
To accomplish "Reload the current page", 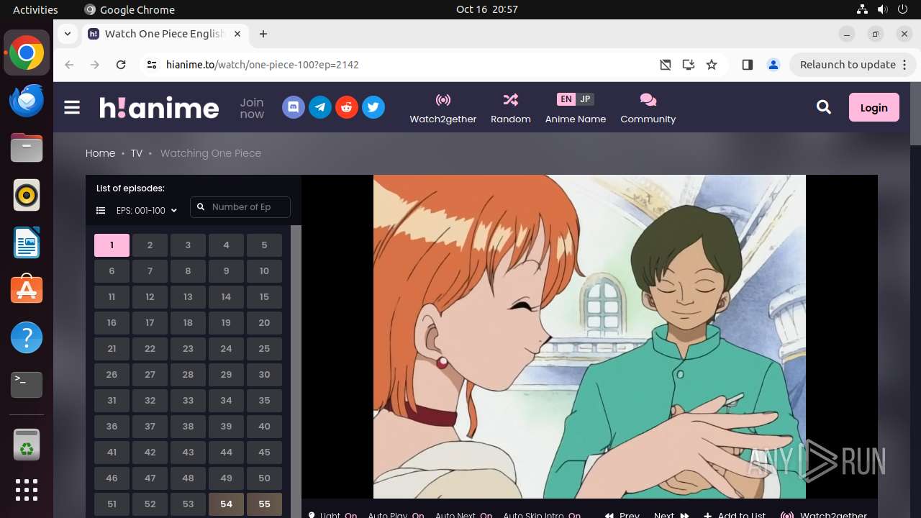I will [121, 65].
